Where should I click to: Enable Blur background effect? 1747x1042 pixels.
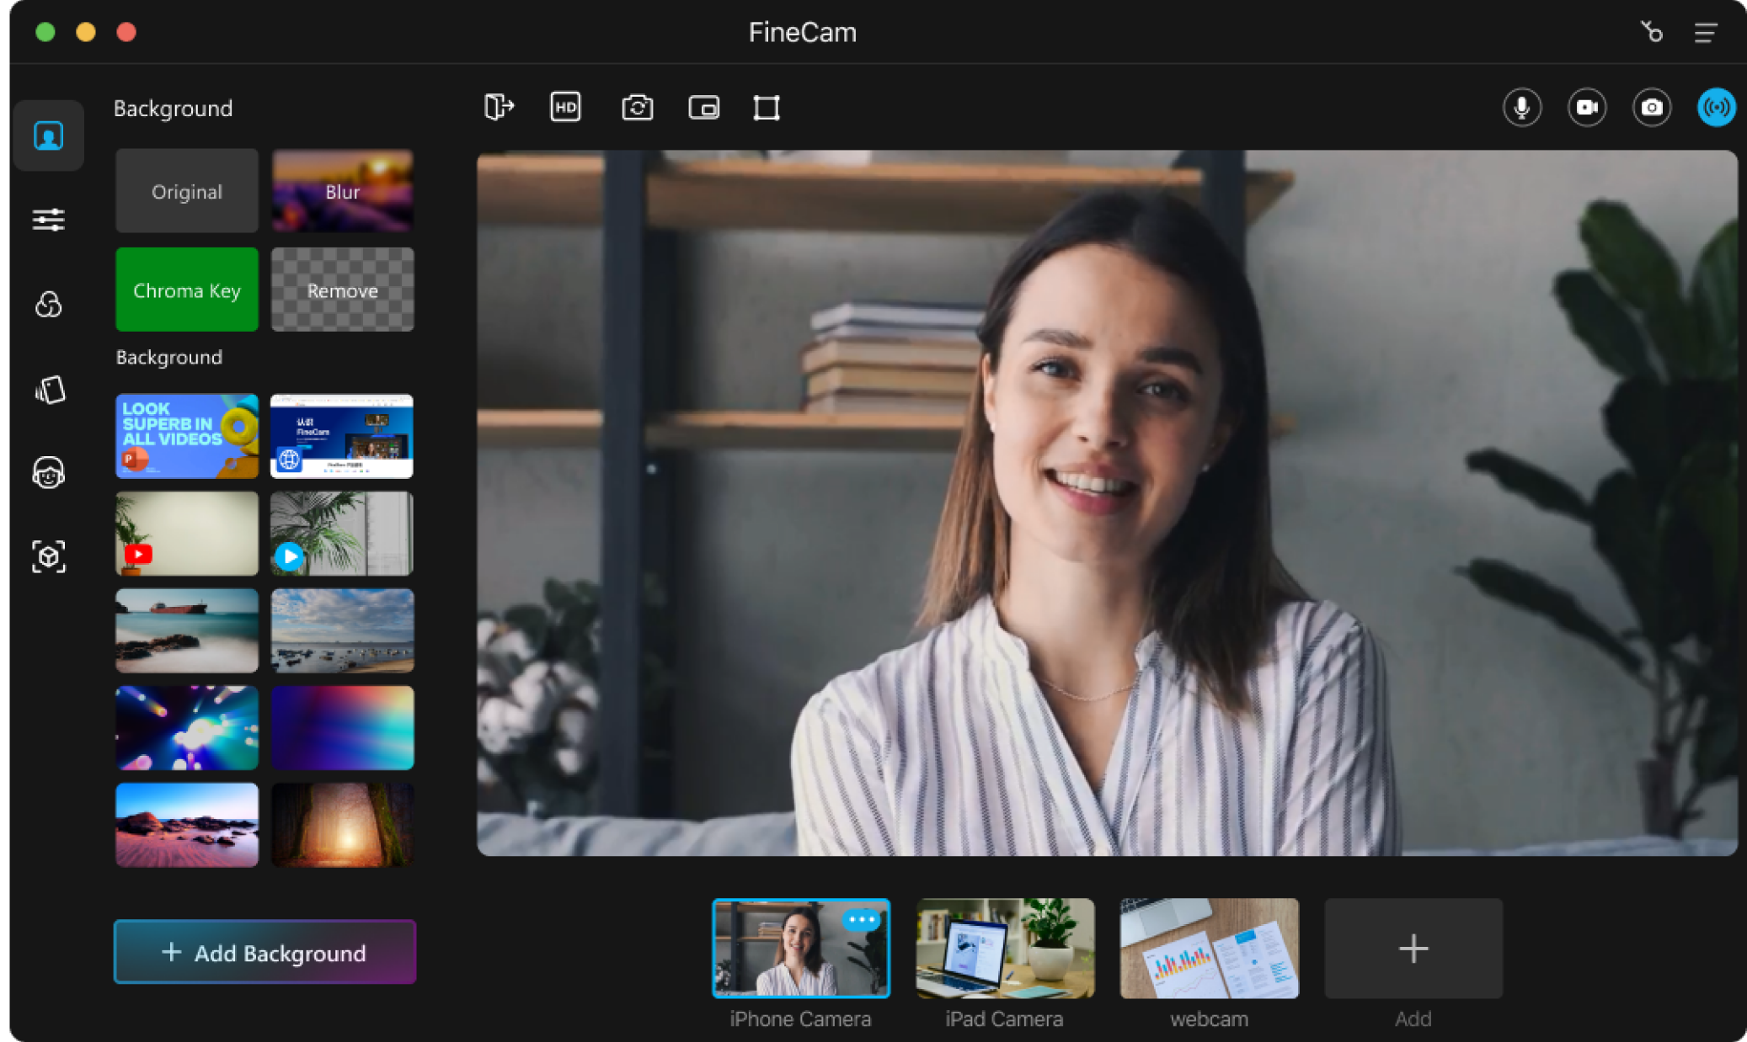(x=341, y=192)
